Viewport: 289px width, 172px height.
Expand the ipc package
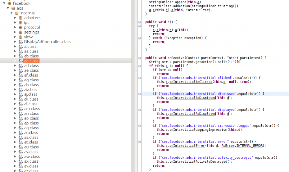point(15,23)
